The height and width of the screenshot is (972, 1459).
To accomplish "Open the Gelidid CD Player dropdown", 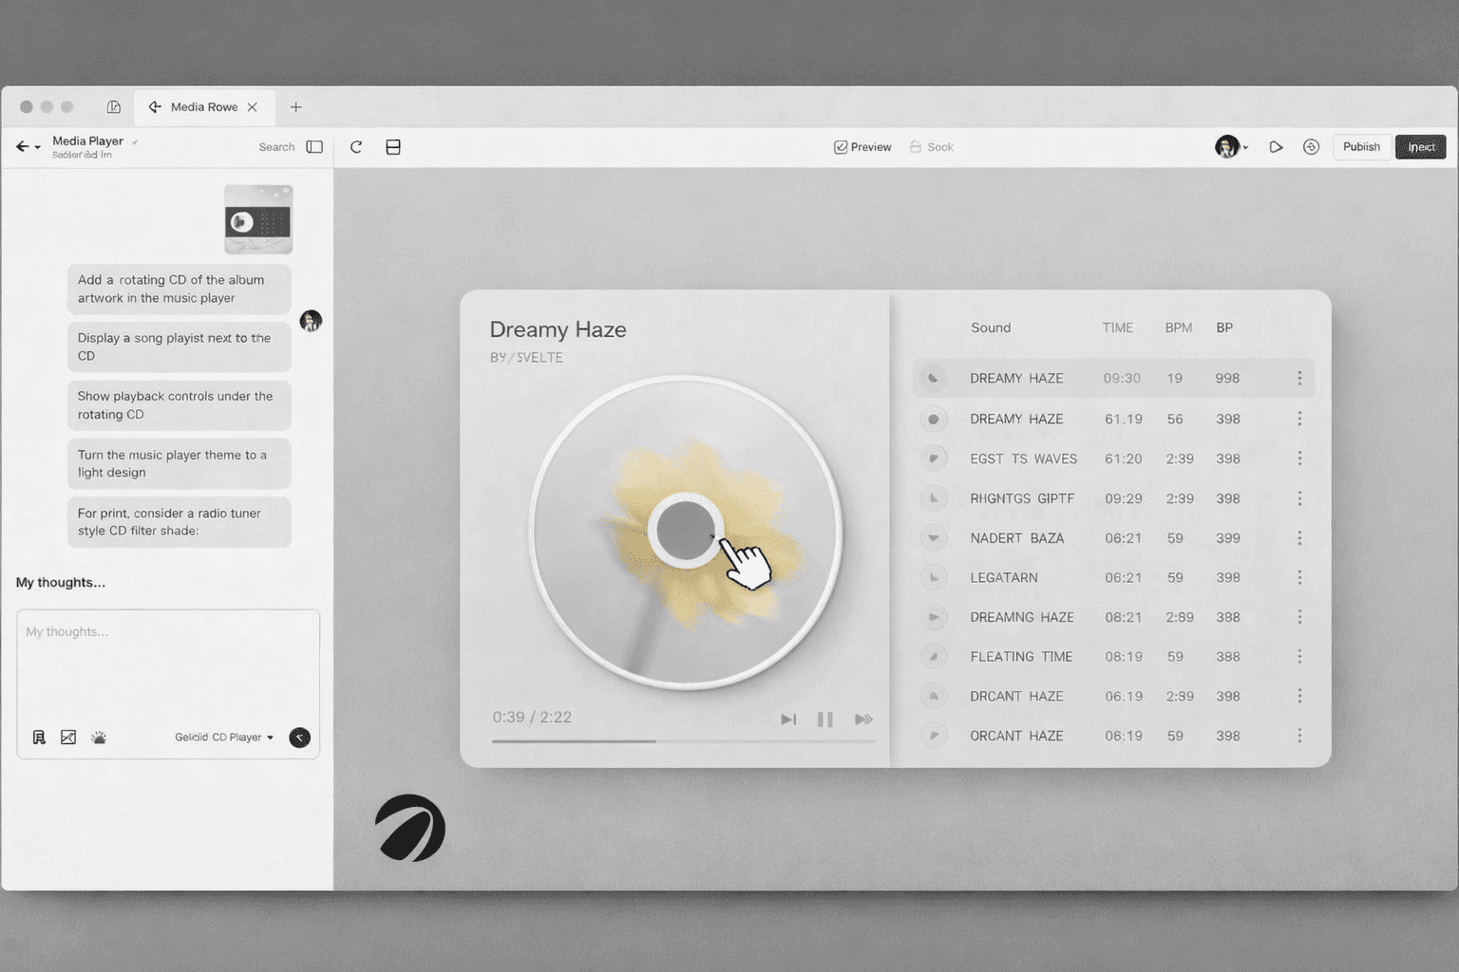I will tap(224, 738).
